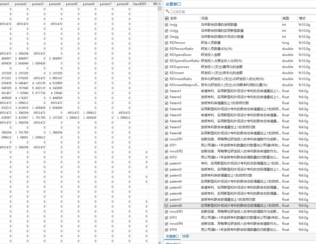Select the Umjg variable name
This screenshot has width=316, height=244.
[174, 31]
